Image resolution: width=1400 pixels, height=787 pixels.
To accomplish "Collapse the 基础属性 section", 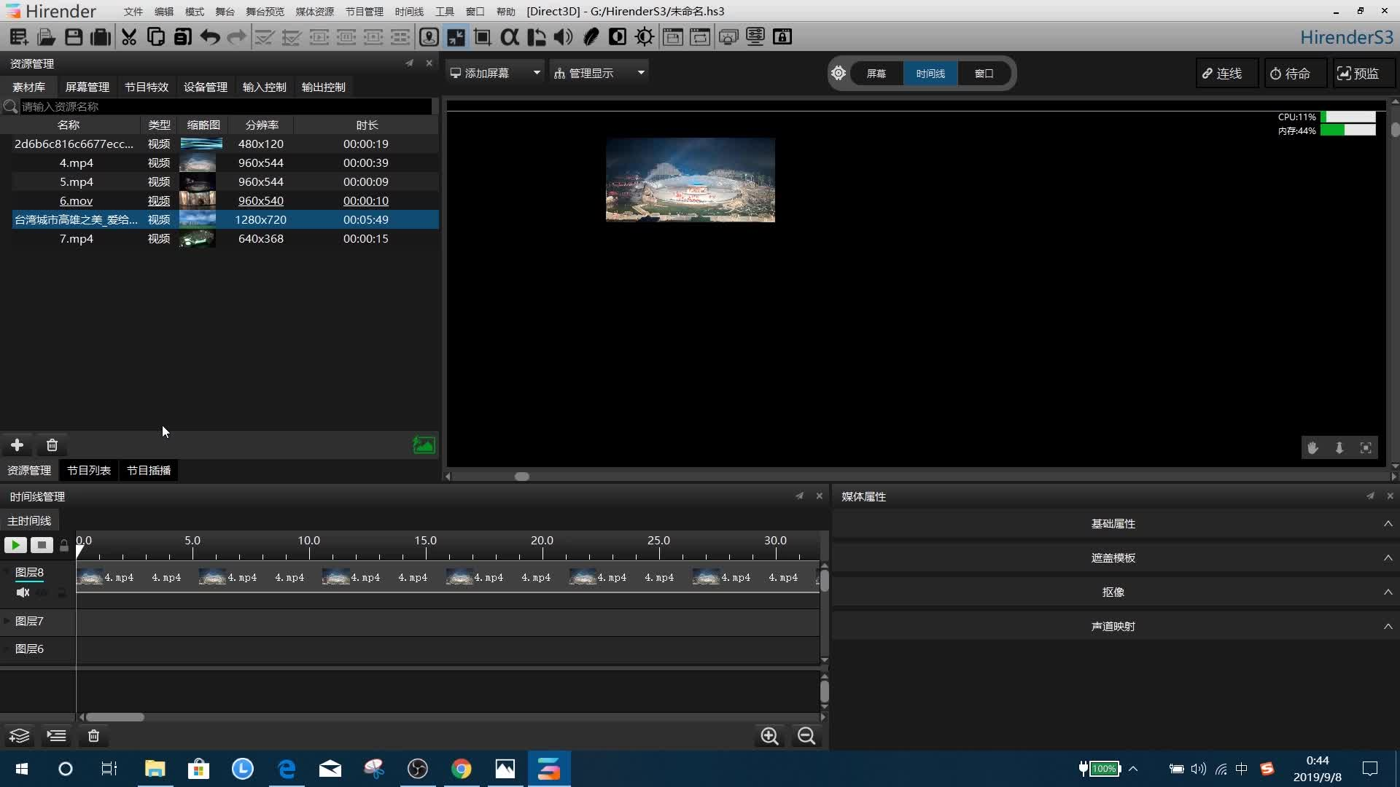I will pyautogui.click(x=1388, y=524).
